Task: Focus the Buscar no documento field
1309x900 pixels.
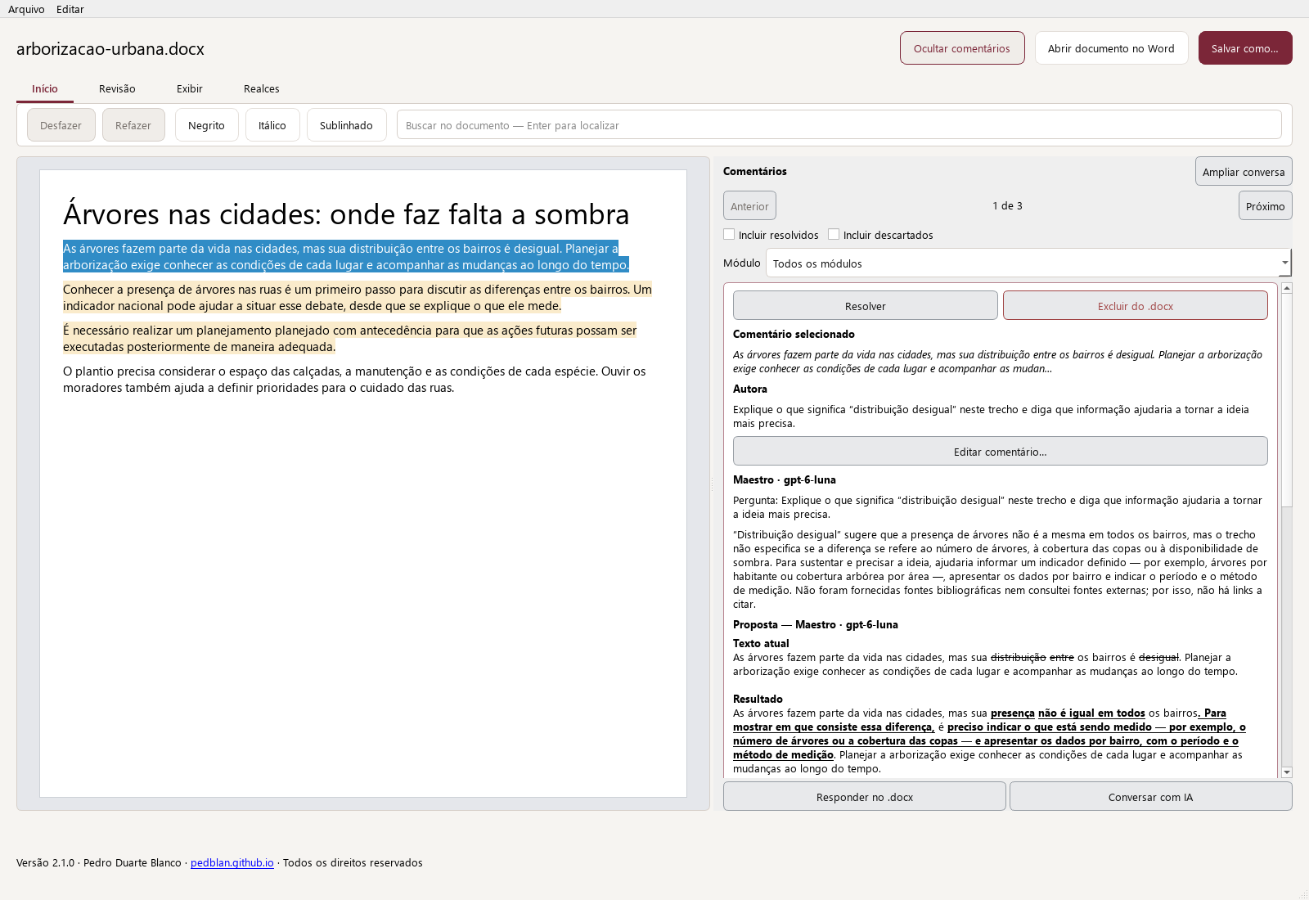Action: click(839, 125)
